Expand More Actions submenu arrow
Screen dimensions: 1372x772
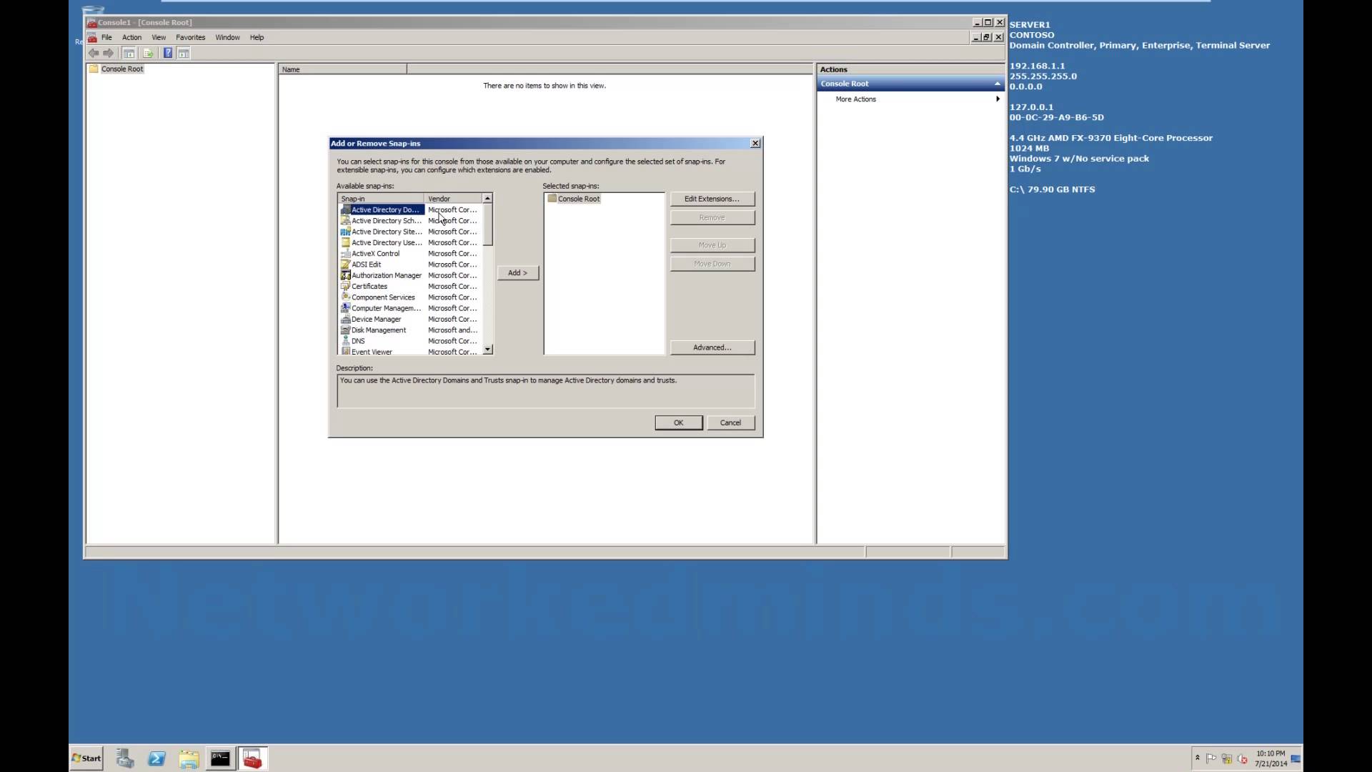pyautogui.click(x=998, y=99)
